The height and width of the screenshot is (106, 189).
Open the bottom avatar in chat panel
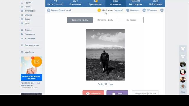[x=183, y=87]
